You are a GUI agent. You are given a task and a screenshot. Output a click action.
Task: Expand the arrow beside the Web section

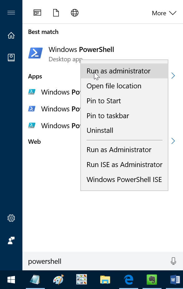click(x=173, y=141)
